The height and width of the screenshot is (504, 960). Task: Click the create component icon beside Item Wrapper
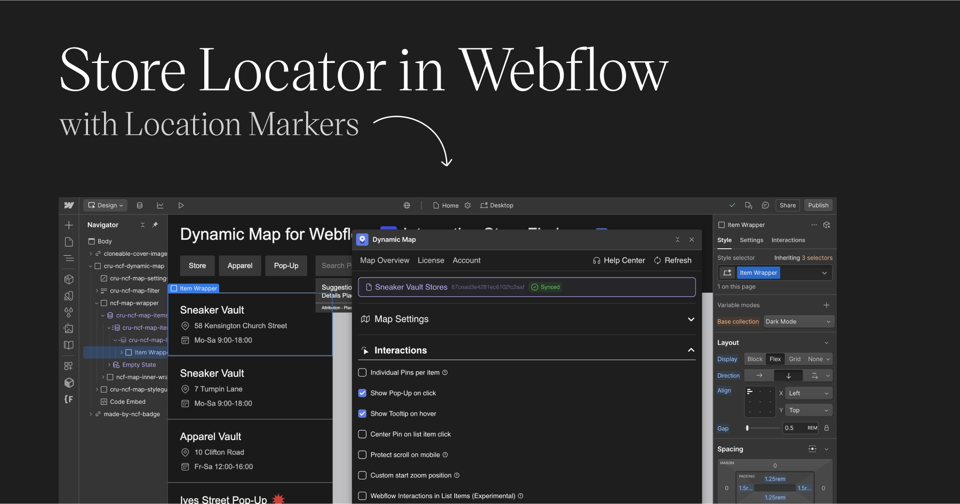827,225
